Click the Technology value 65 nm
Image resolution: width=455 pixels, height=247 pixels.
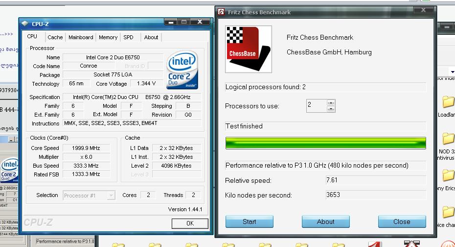pos(76,83)
